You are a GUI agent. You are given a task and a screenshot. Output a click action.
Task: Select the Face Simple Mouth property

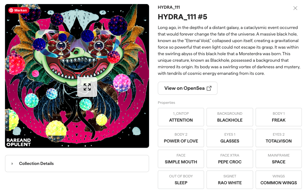click(181, 159)
